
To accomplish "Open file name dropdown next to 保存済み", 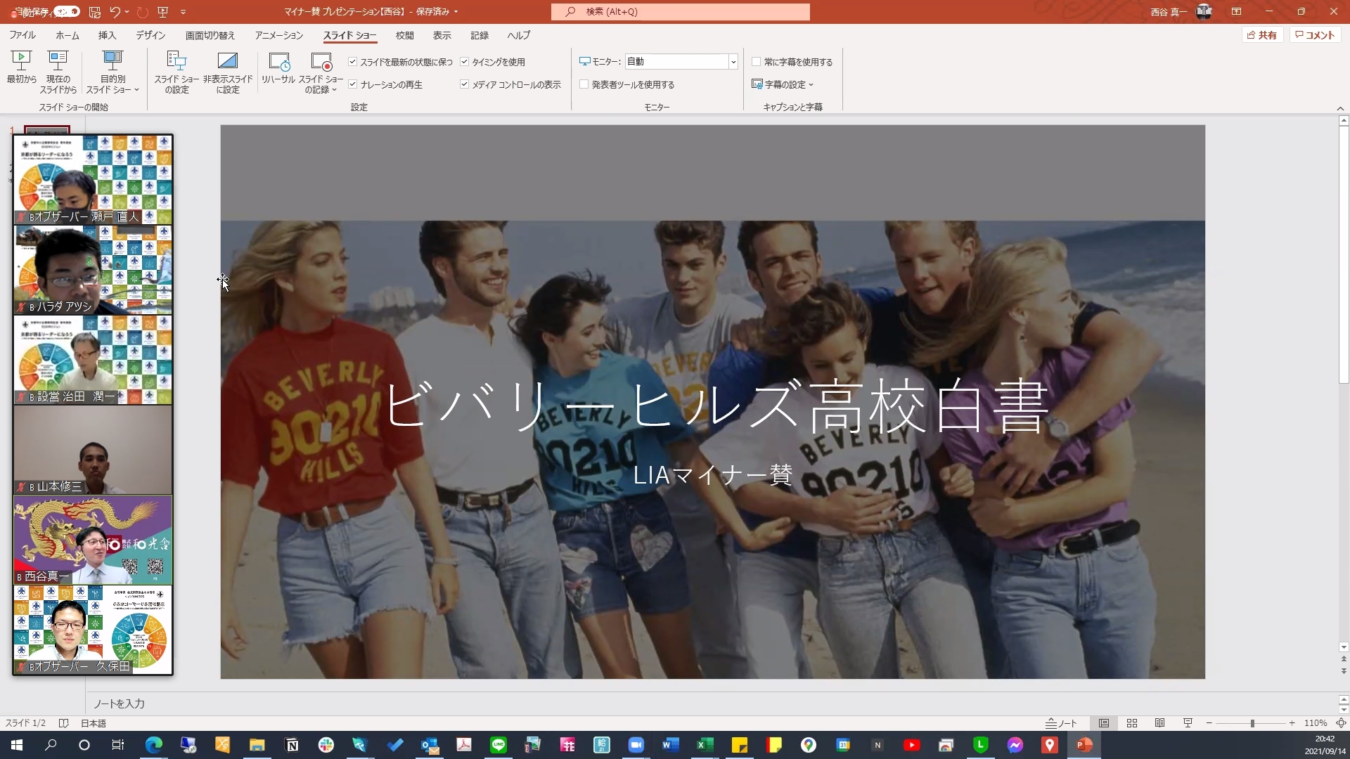I will (456, 12).
